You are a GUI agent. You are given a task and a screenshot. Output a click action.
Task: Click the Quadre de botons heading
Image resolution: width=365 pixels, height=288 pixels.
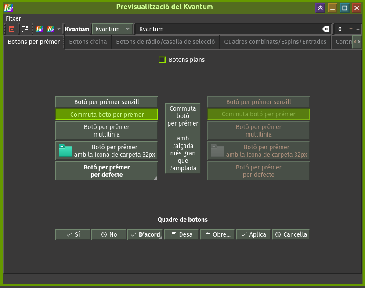tap(183, 220)
